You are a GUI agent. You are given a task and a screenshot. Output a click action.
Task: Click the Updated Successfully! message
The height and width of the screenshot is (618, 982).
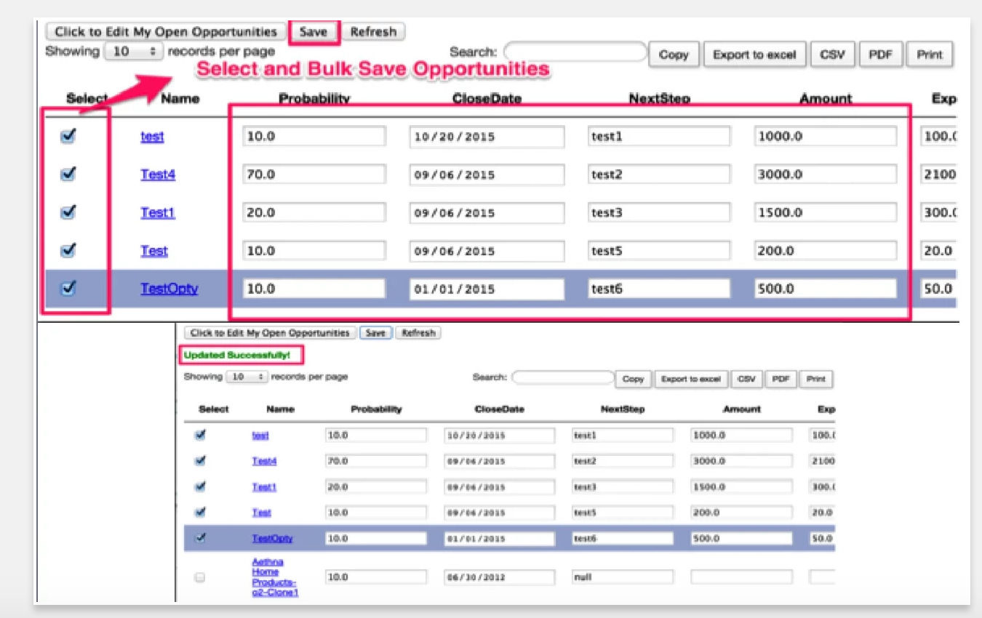coord(237,356)
